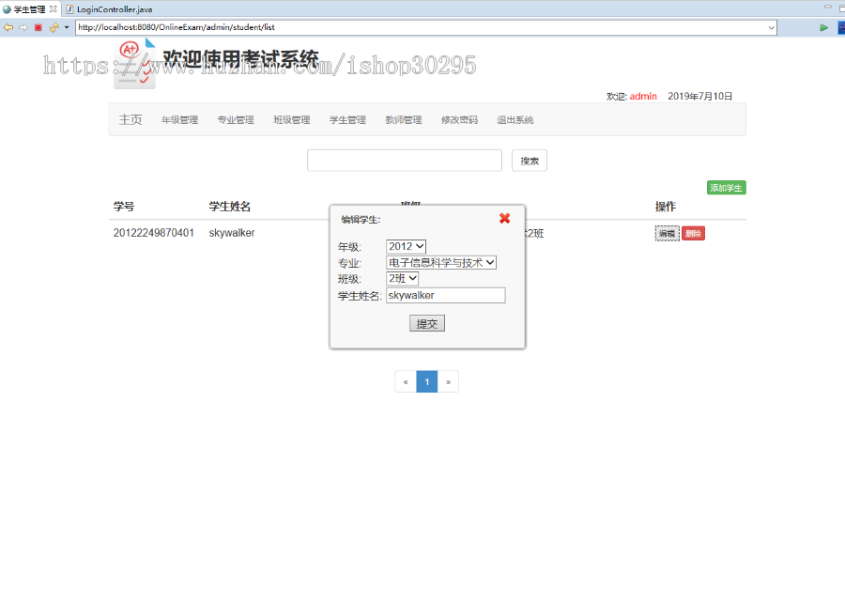Click the refresh icon beside the stop button
Screen dimensions: 845x603
click(53, 27)
